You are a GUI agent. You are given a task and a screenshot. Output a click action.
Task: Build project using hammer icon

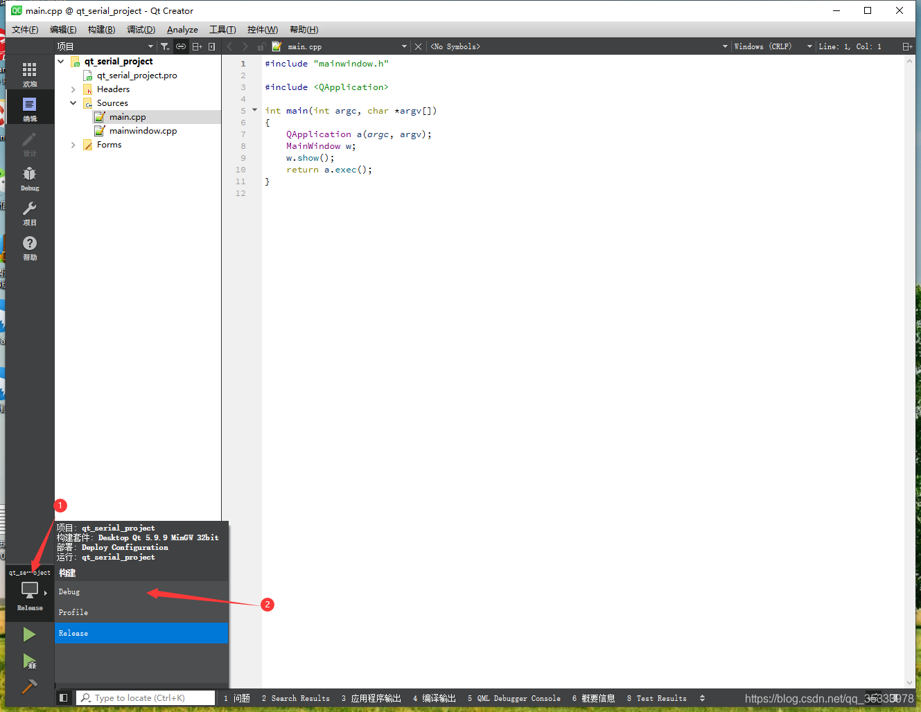coord(29,686)
